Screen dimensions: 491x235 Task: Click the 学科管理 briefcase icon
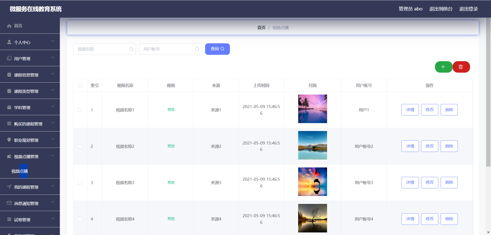(x=9, y=107)
